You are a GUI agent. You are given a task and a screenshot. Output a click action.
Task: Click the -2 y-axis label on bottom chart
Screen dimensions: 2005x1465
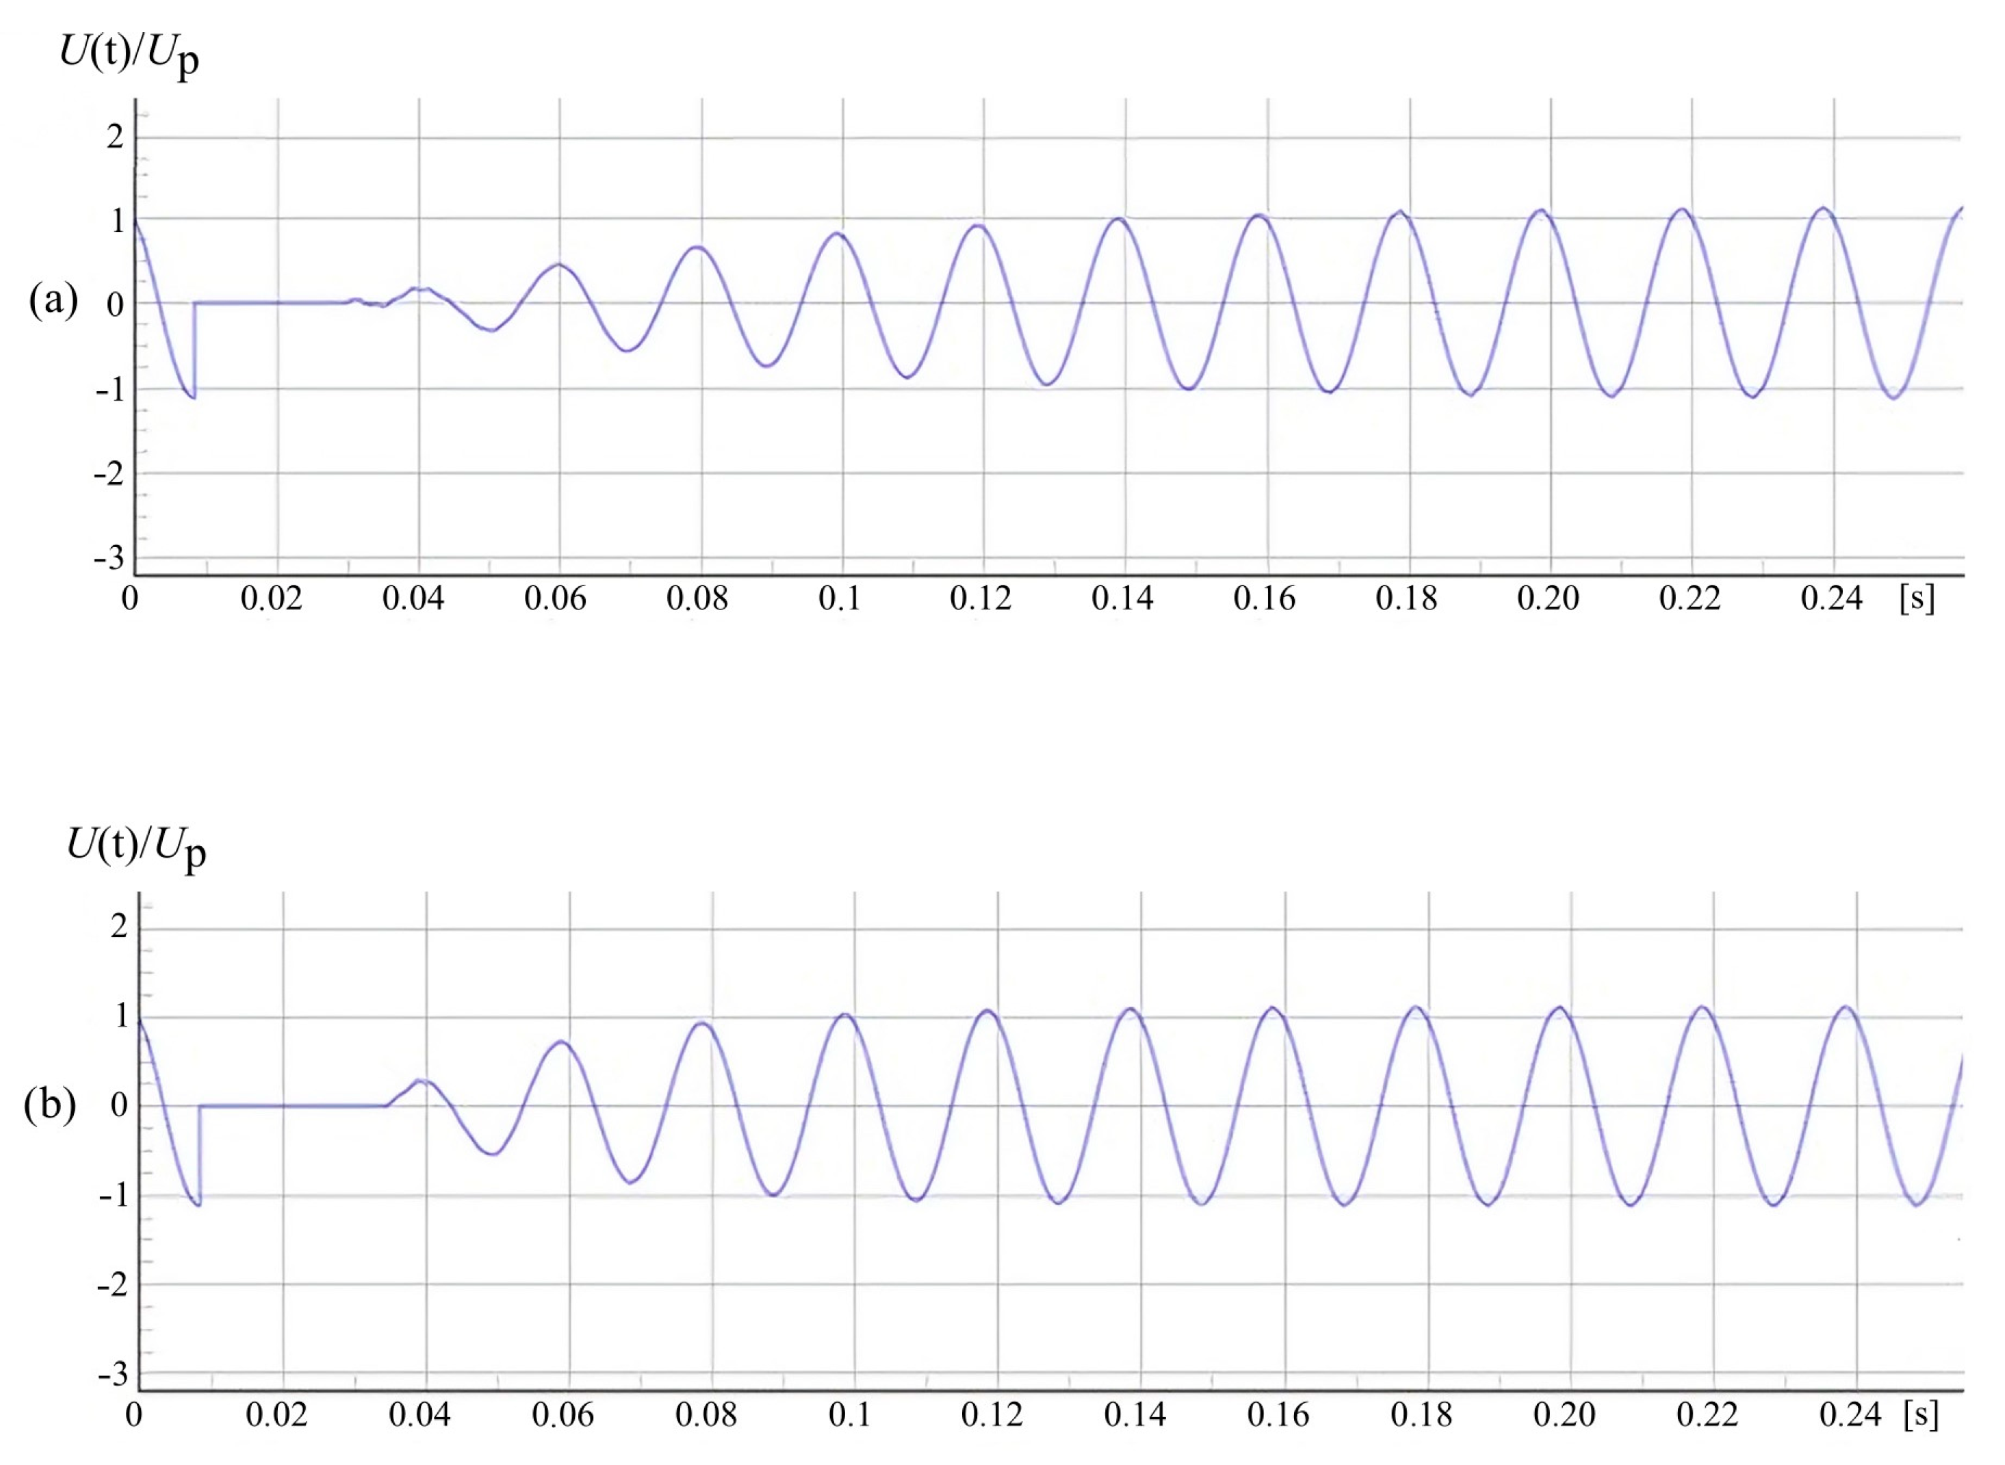click(114, 1284)
